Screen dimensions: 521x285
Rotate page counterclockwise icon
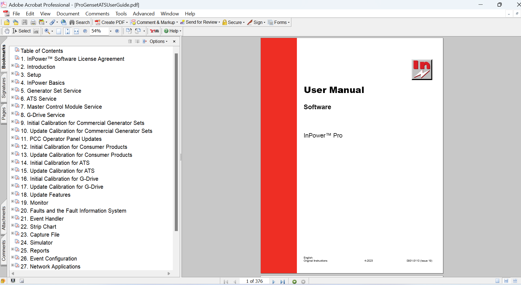click(138, 31)
